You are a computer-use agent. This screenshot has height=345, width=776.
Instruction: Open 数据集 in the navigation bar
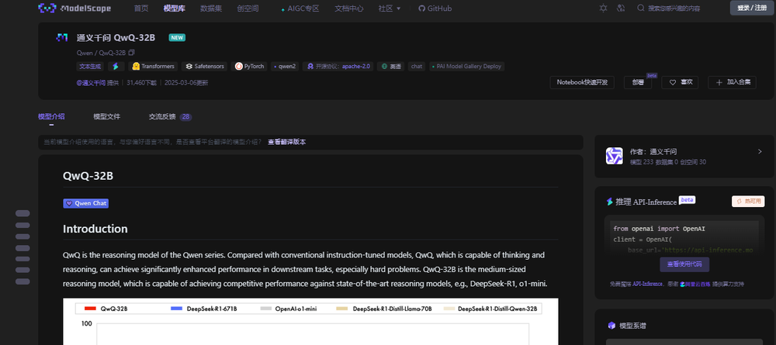[211, 9]
